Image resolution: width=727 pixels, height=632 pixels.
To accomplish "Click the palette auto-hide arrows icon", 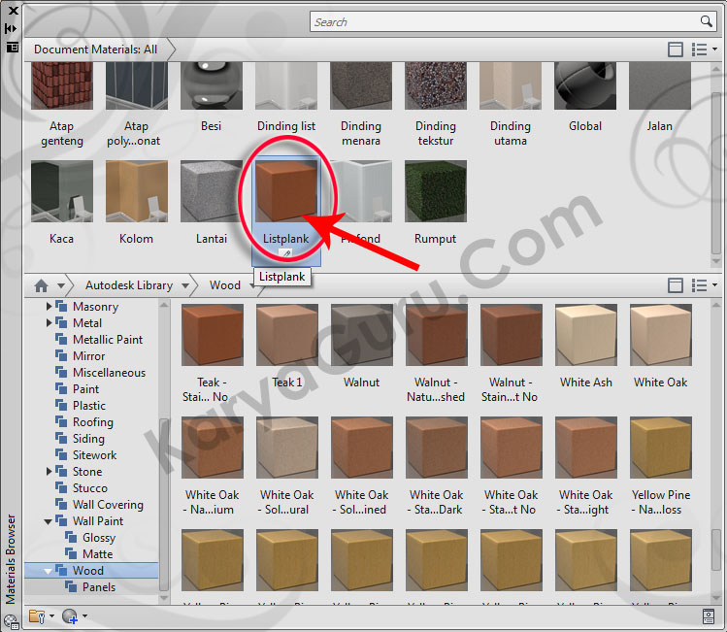I will pyautogui.click(x=12, y=28).
